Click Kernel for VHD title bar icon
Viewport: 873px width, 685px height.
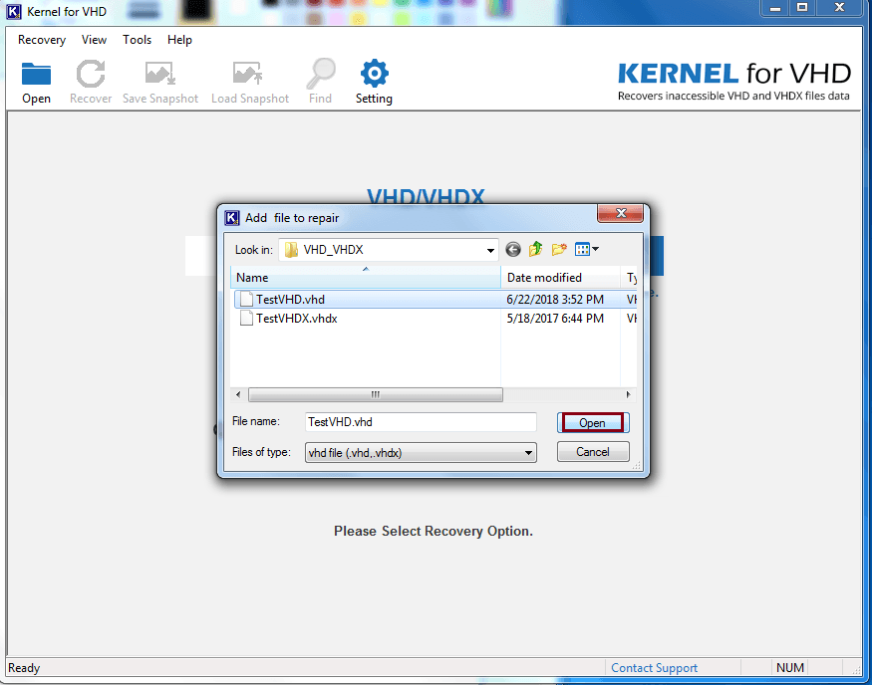pyautogui.click(x=14, y=11)
